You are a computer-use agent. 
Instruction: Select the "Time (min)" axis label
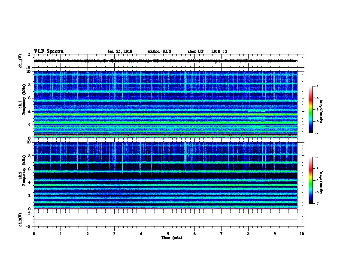(x=172, y=238)
